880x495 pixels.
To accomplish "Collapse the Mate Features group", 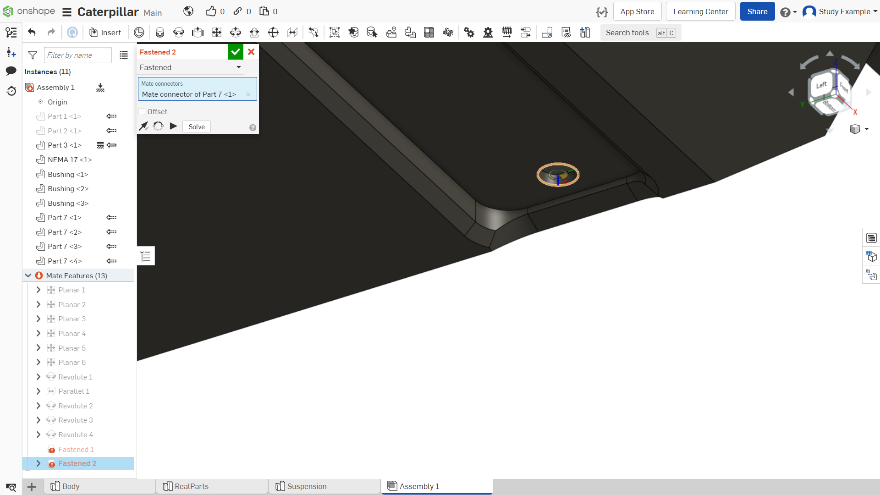I will click(28, 275).
